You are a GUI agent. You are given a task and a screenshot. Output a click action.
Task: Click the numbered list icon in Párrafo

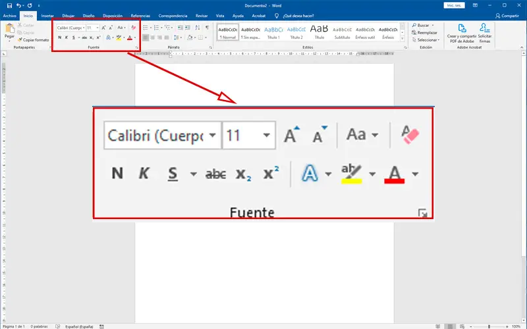(x=157, y=28)
